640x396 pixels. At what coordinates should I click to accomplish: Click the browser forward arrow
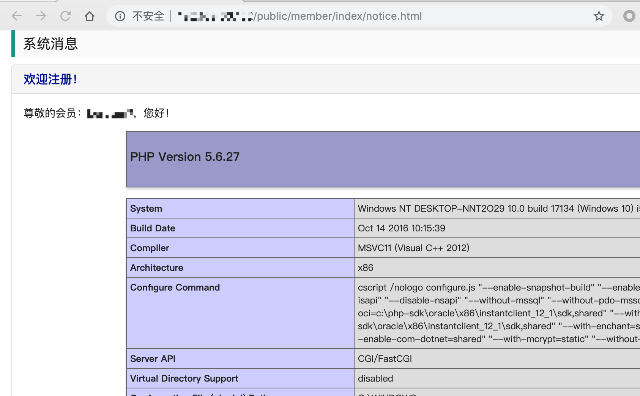tap(41, 16)
